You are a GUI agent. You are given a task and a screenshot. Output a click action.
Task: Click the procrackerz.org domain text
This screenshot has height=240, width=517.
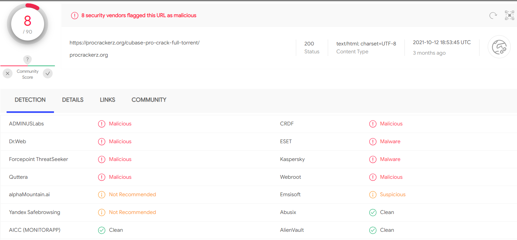click(x=89, y=55)
